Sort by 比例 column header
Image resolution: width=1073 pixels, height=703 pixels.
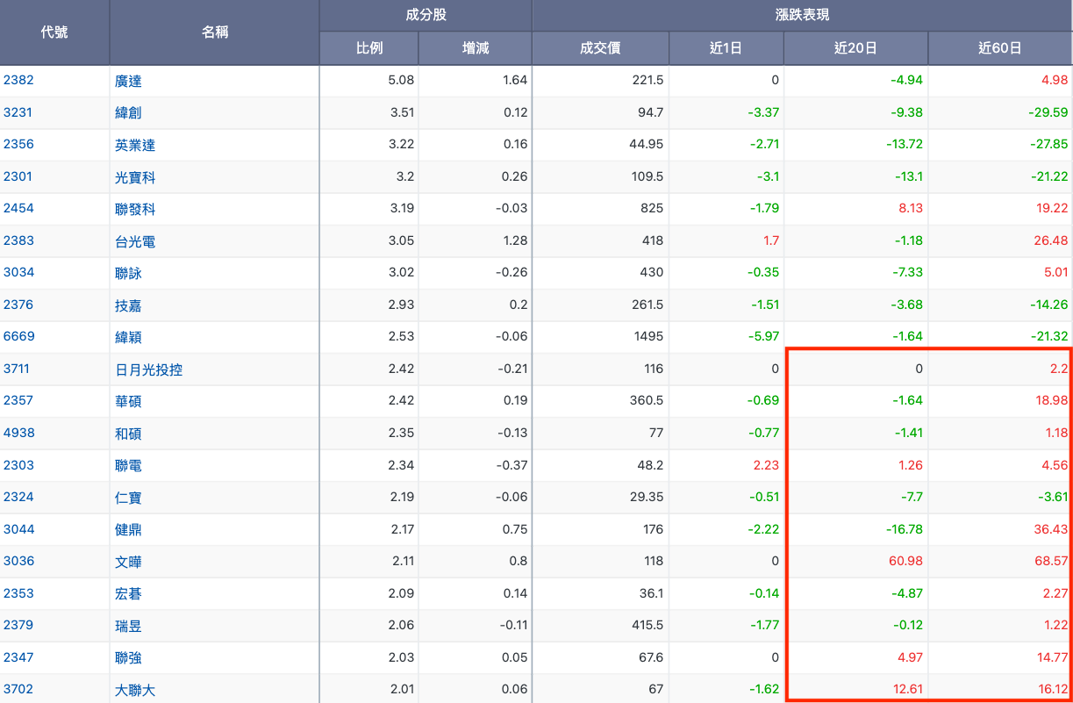[x=368, y=48]
